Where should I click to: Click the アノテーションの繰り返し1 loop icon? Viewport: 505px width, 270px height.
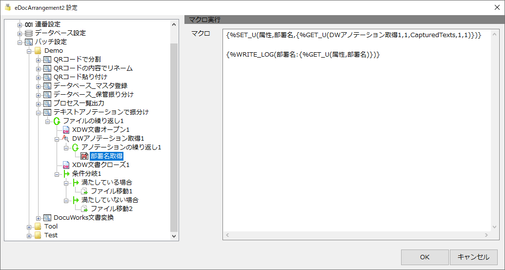pos(75,147)
